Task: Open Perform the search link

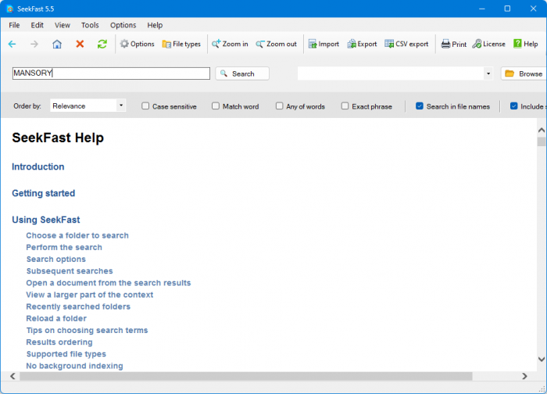Action: pos(64,248)
